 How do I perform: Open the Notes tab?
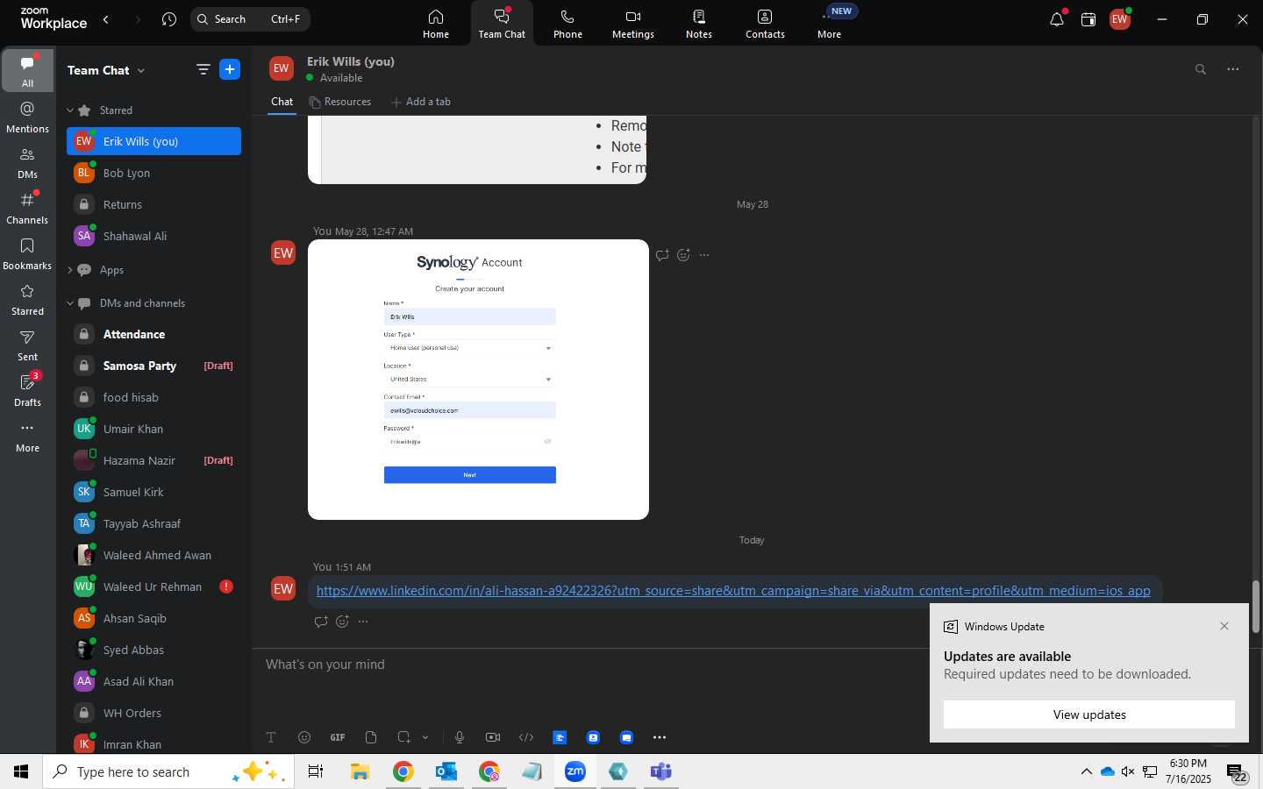pos(699,24)
